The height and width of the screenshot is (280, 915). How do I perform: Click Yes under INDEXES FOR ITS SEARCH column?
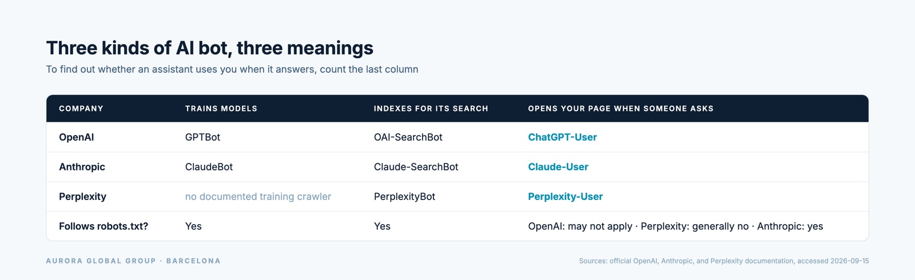pos(382,226)
